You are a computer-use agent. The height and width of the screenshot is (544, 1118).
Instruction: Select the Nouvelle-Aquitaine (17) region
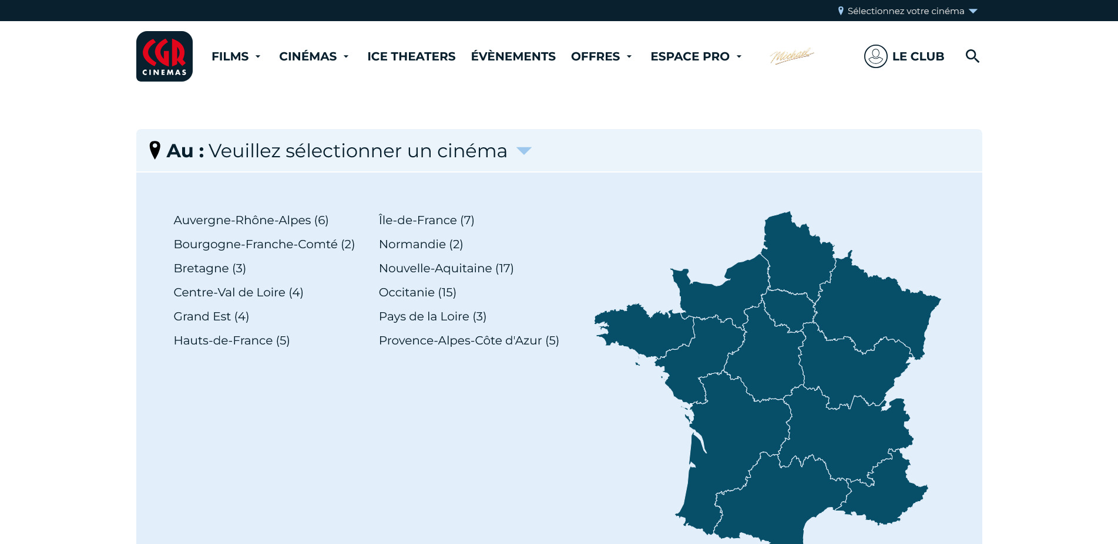pyautogui.click(x=446, y=268)
